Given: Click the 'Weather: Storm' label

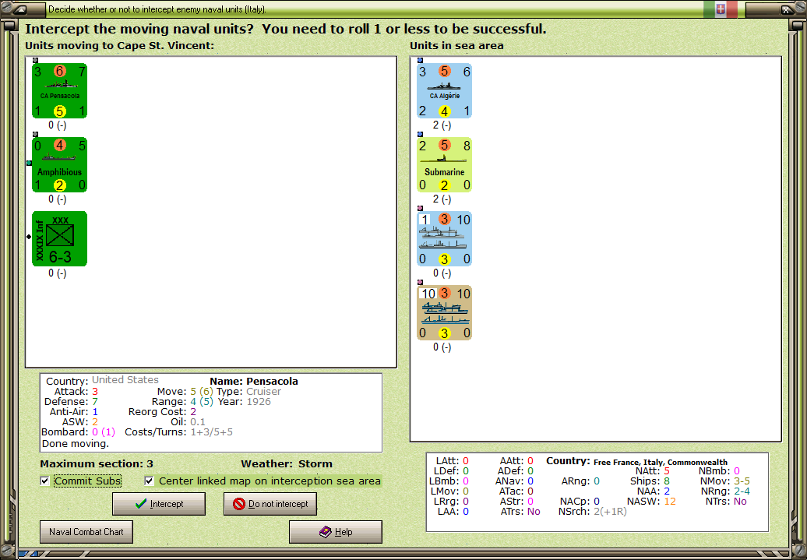Looking at the screenshot, I should pos(287,463).
